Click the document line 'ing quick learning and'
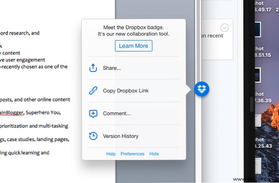The height and width of the screenshot is (183, 279). coord(25,153)
